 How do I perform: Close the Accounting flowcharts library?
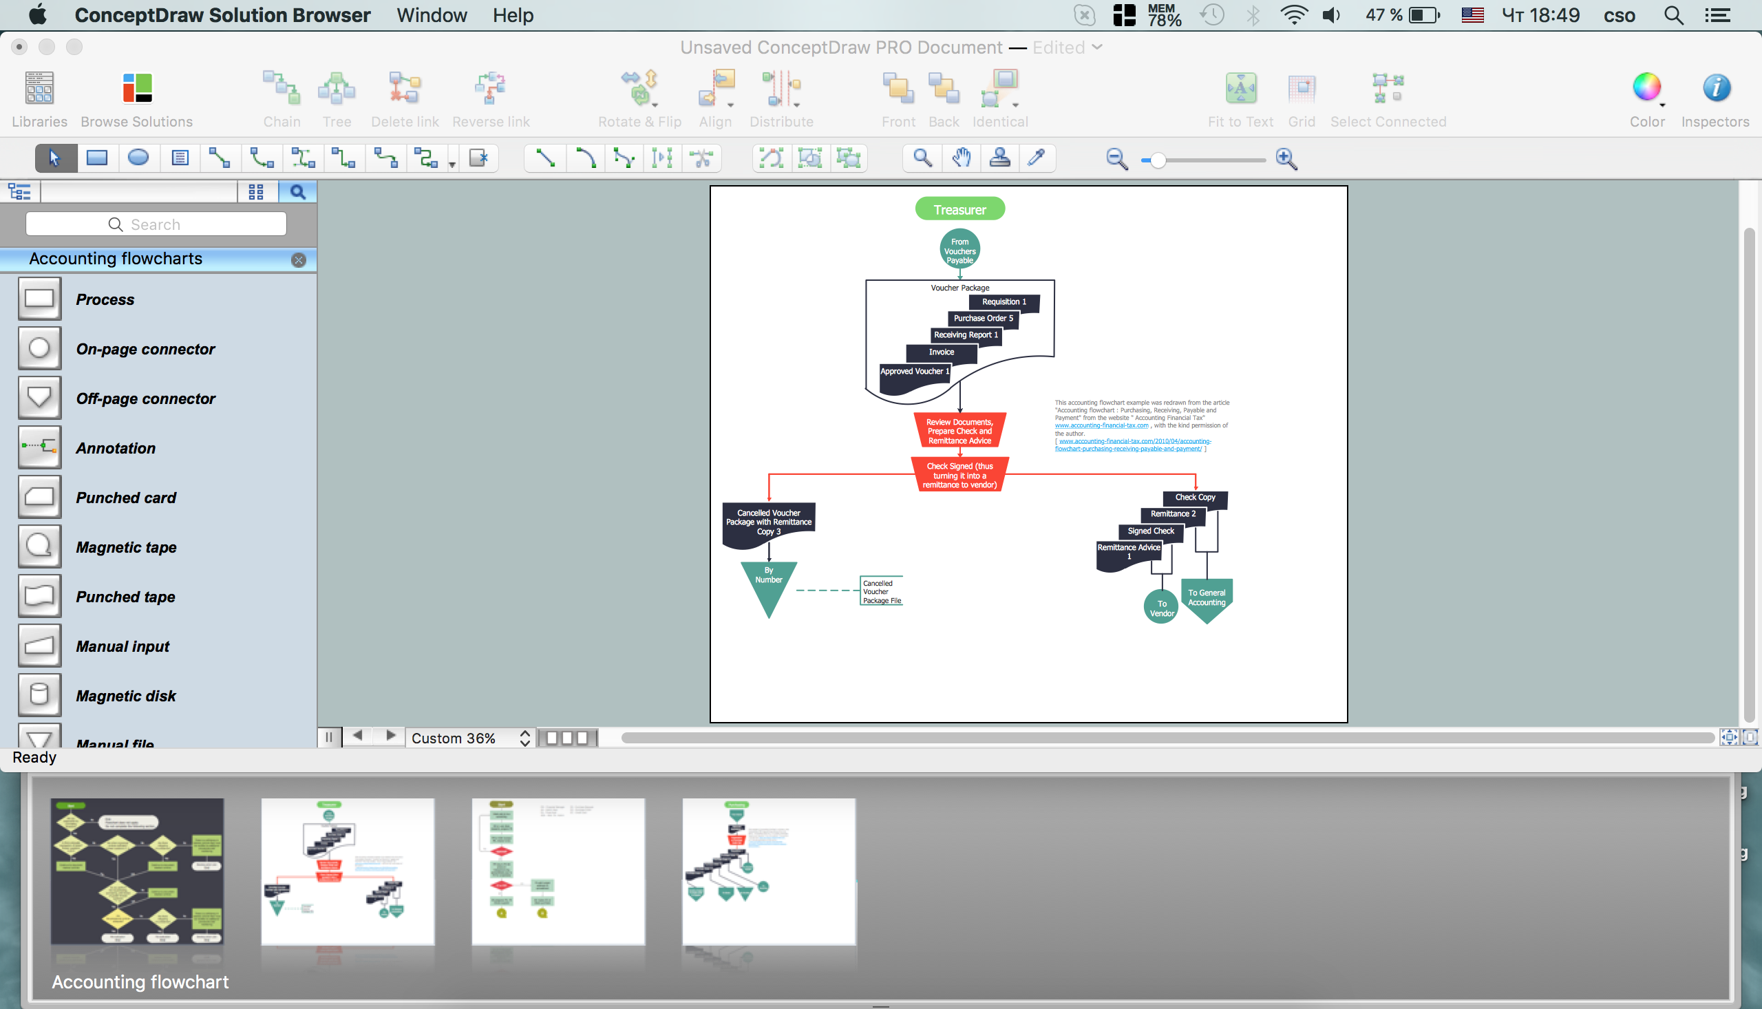pos(299,260)
